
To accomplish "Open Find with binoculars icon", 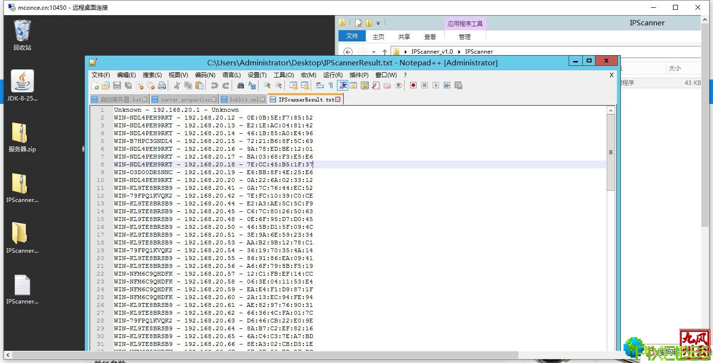I will click(x=240, y=85).
